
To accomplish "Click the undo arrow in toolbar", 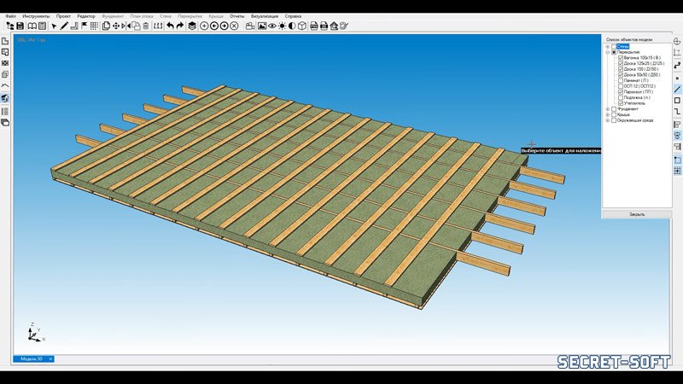I will (170, 26).
